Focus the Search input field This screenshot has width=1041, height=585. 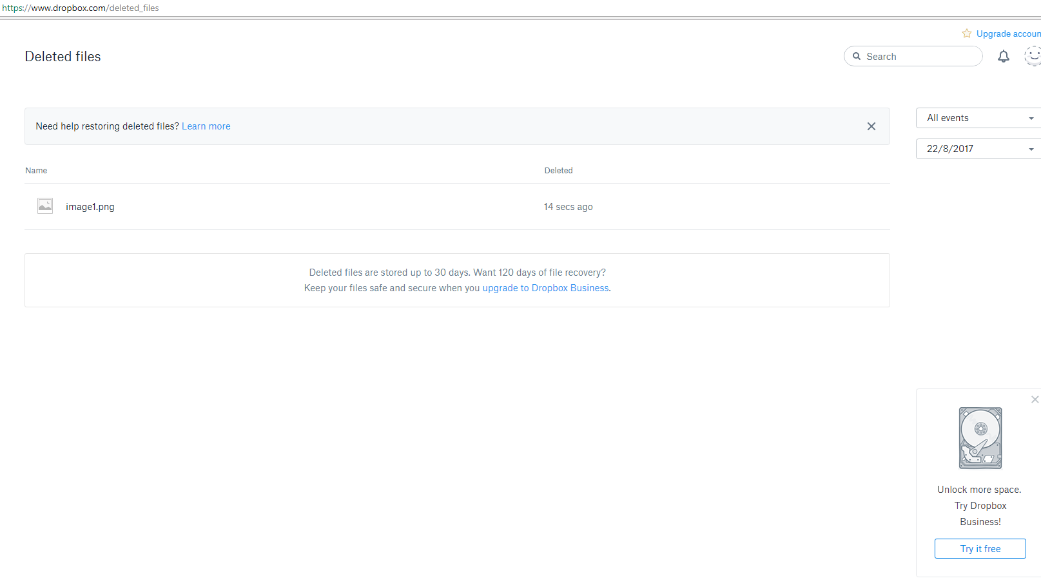(x=913, y=56)
